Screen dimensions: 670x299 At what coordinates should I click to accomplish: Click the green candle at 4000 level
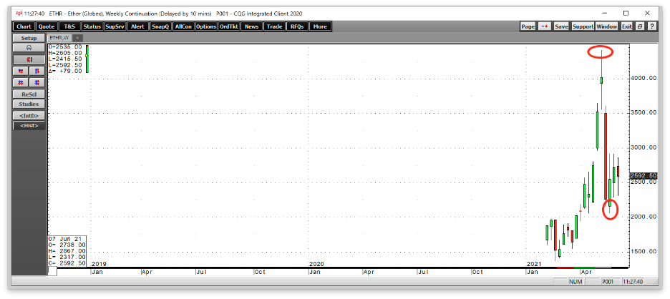tap(601, 80)
